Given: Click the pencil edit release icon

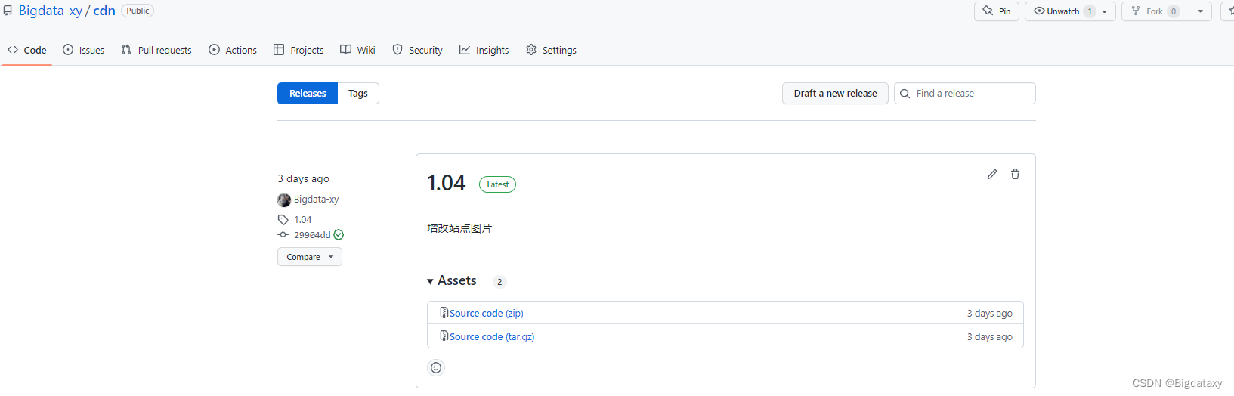Looking at the screenshot, I should pyautogui.click(x=991, y=175).
